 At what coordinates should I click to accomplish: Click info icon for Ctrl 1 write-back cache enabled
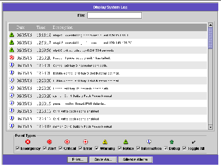click(12, 111)
